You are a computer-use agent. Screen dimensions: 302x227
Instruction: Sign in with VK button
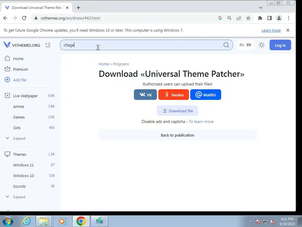tap(145, 95)
